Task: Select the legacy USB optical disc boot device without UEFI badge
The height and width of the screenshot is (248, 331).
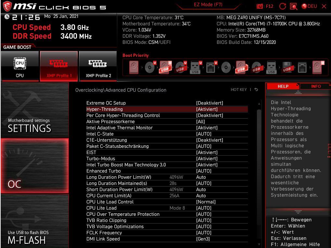Action: [x=257, y=67]
